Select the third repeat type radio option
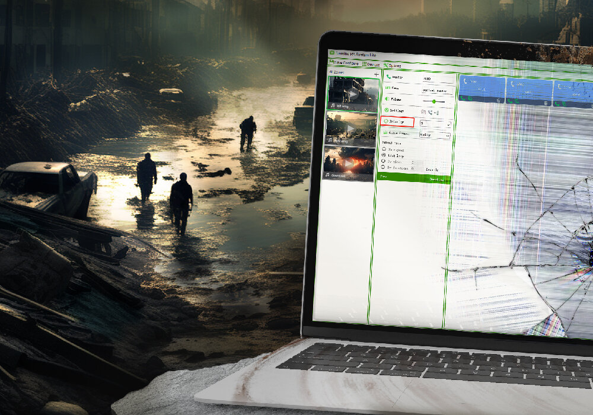 pyautogui.click(x=383, y=161)
